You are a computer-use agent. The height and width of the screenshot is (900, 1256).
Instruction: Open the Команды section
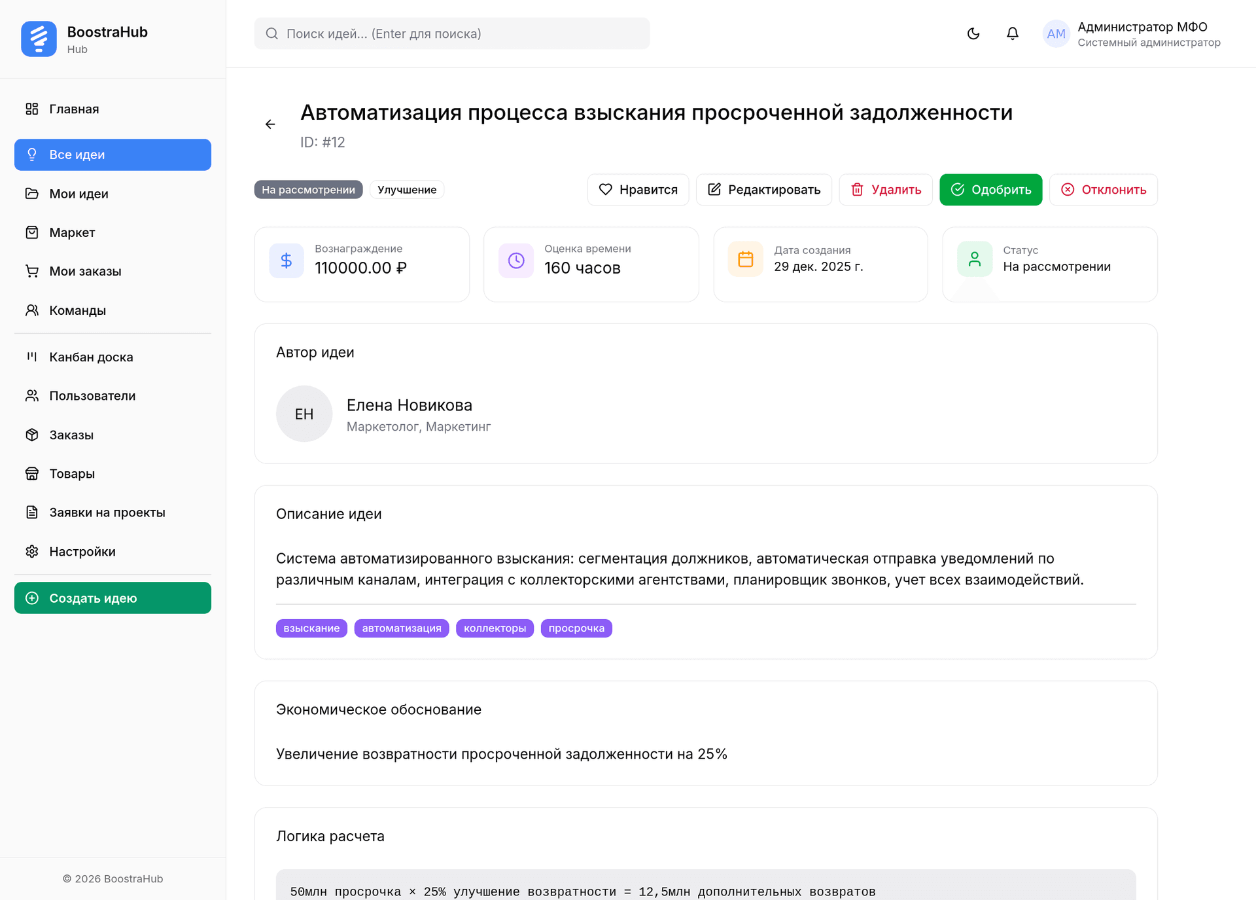[77, 310]
